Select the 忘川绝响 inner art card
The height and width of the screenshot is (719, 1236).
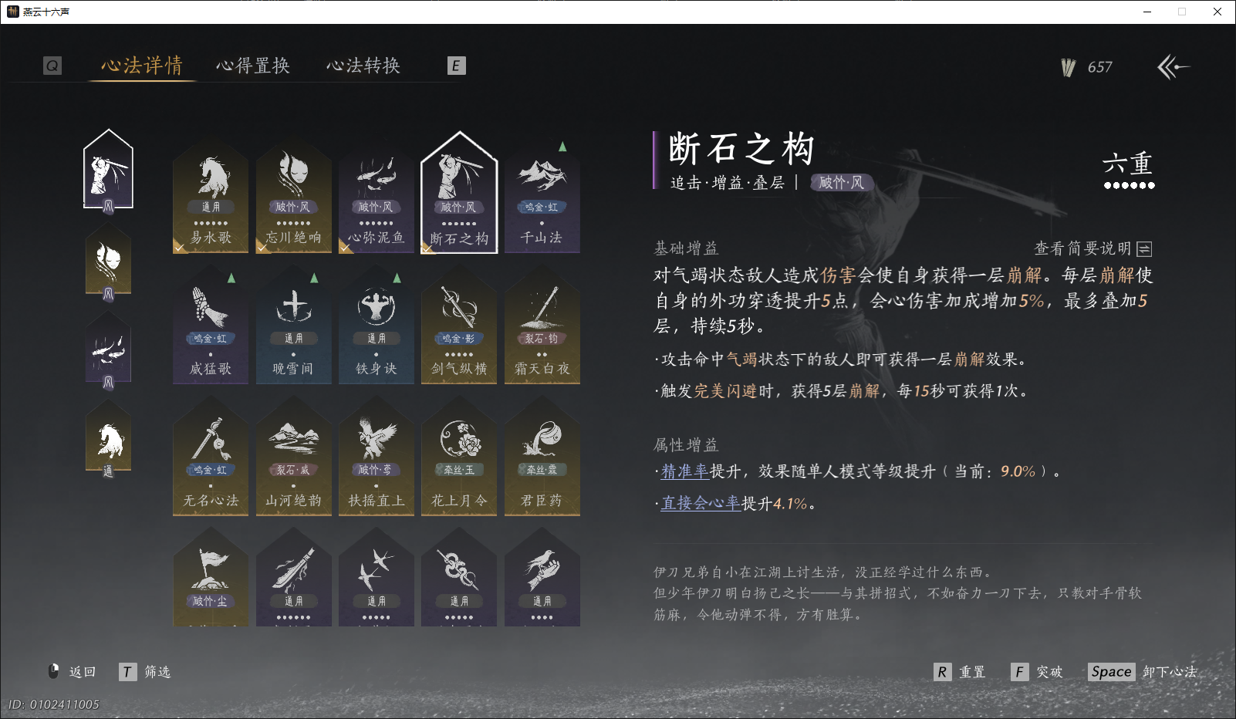tap(293, 194)
